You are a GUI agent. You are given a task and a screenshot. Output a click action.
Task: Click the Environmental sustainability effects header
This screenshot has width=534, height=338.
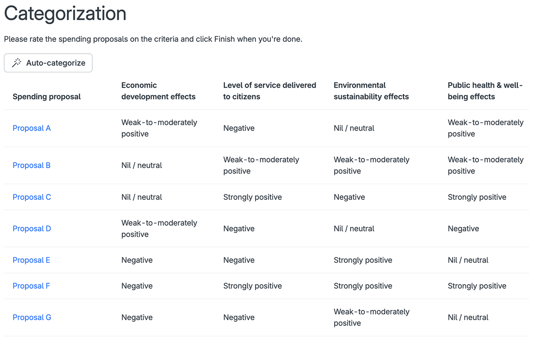371,91
